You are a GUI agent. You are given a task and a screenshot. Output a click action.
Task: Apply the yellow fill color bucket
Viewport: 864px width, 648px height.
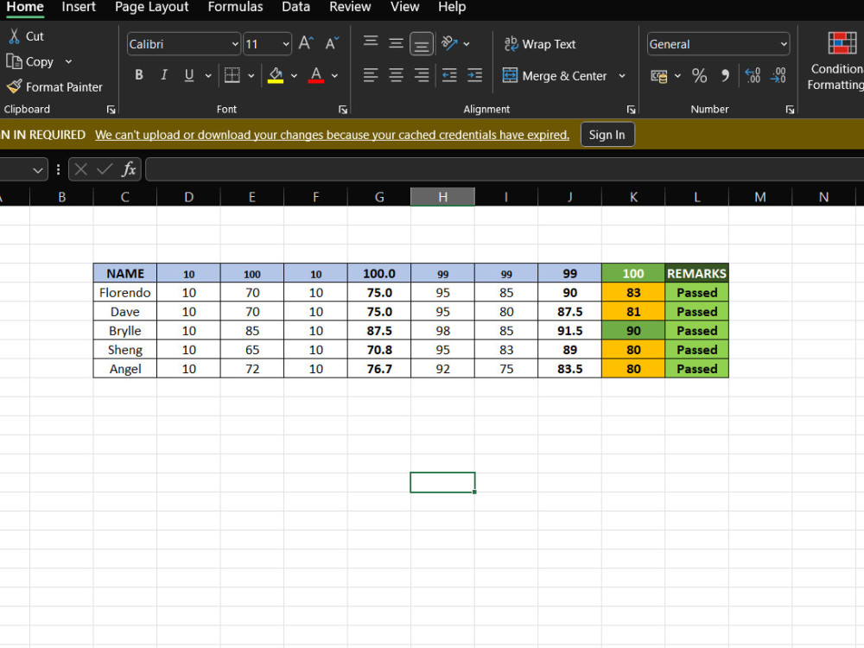pos(276,75)
